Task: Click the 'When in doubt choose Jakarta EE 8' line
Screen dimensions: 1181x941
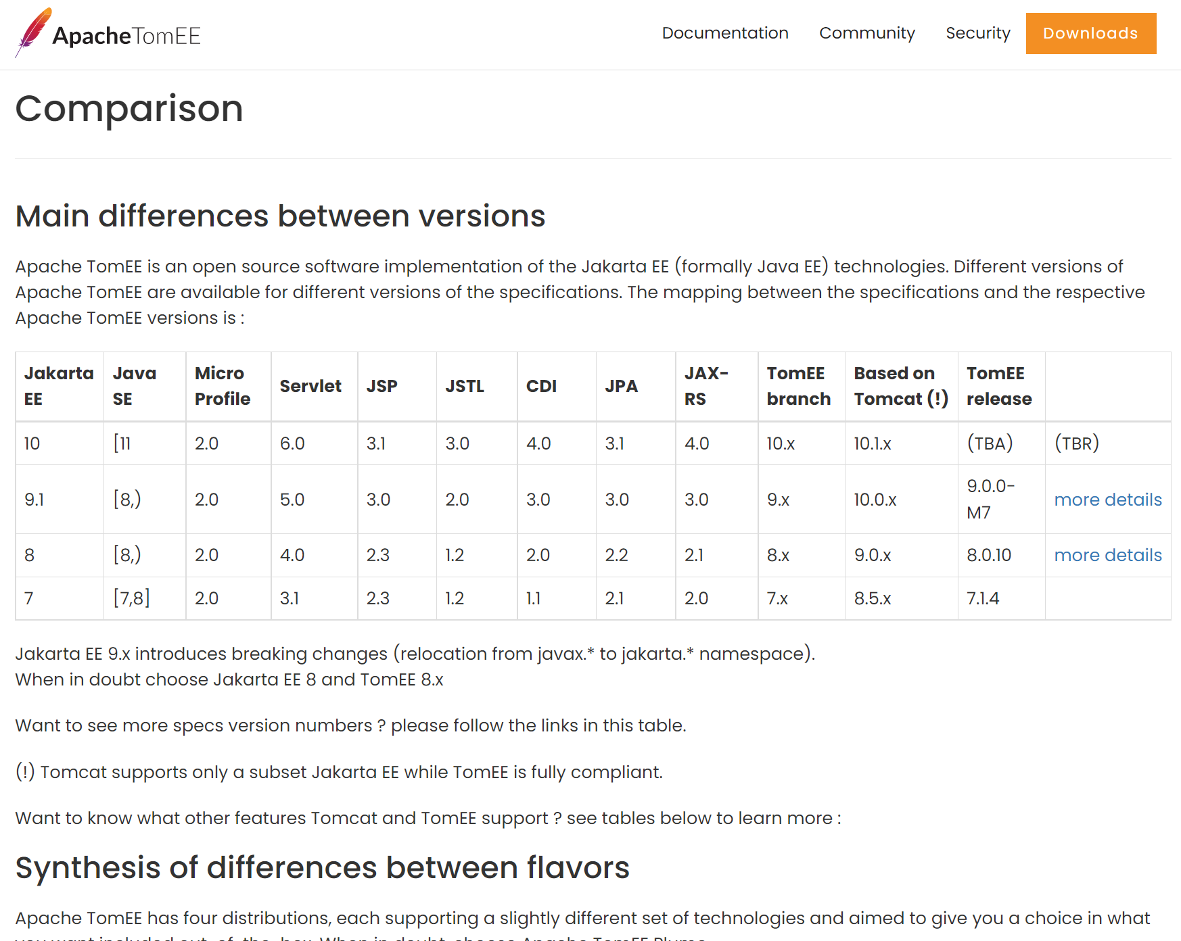Action: [x=229, y=679]
